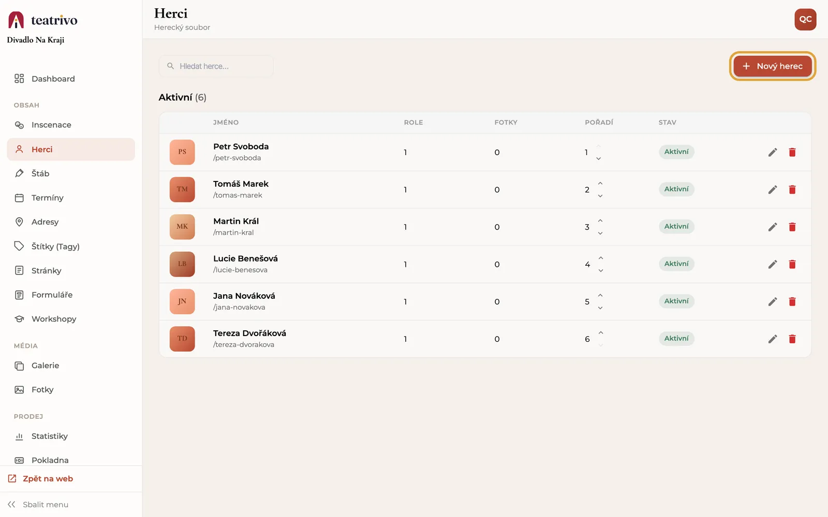Open the QC user avatar menu
The width and height of the screenshot is (828, 517).
[805, 19]
